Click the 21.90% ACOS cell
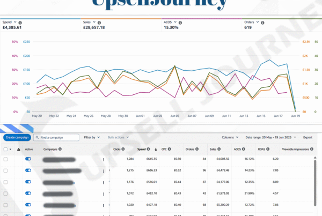This screenshot has height=216, width=322. tap(250, 193)
